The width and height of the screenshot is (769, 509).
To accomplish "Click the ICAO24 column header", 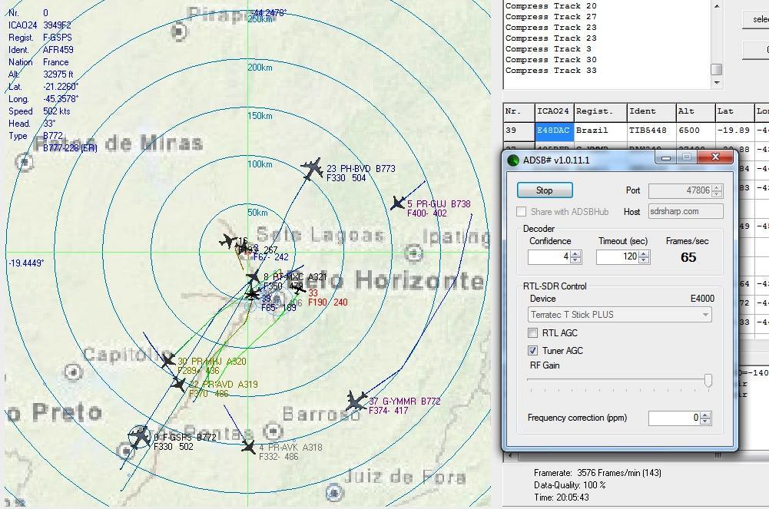I will (552, 111).
